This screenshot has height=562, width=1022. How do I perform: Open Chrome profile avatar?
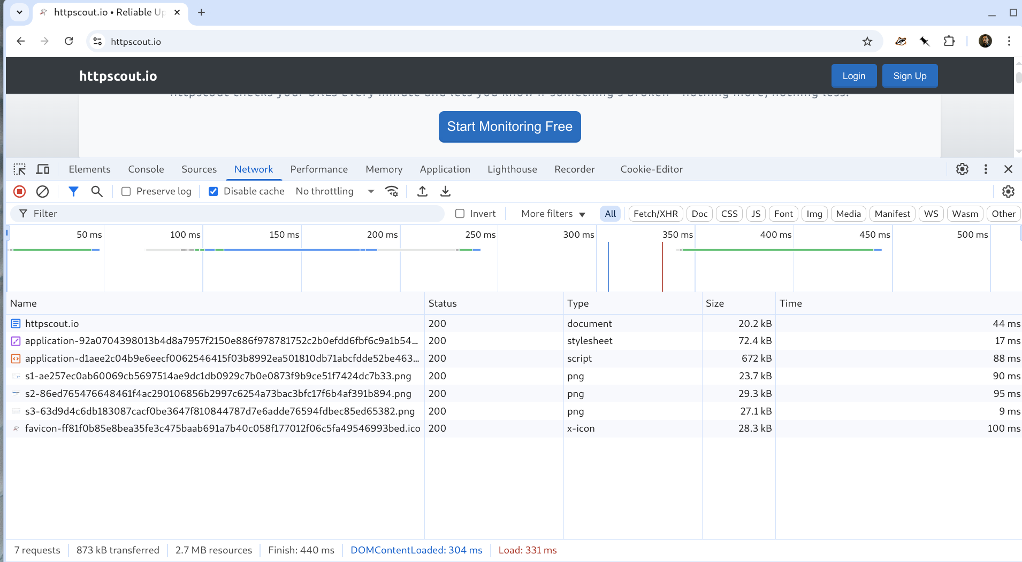(985, 41)
